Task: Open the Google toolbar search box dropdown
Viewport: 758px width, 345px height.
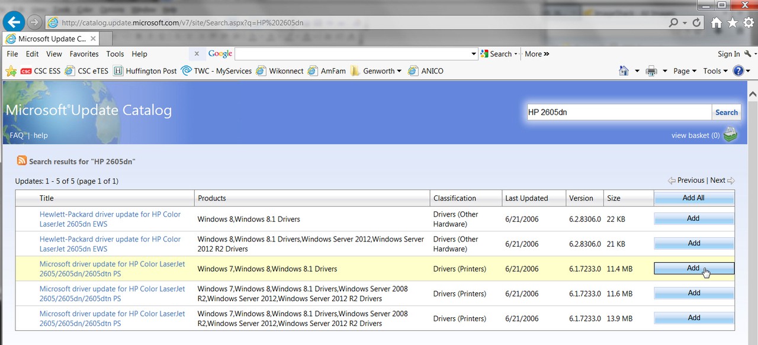Action: (x=474, y=54)
